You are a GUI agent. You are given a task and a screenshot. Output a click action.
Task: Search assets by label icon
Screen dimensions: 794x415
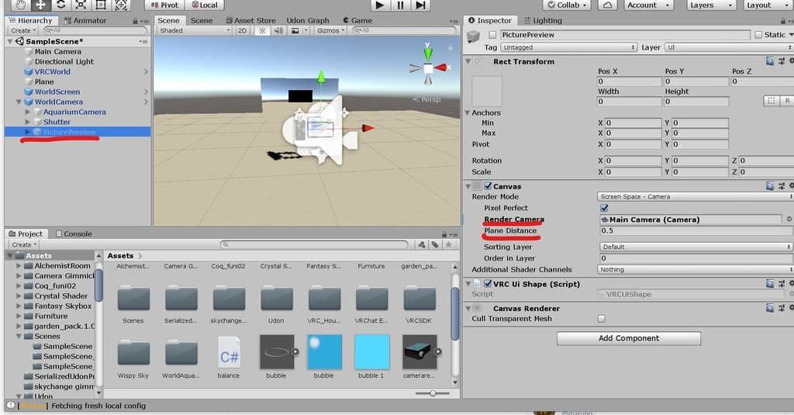[435, 245]
